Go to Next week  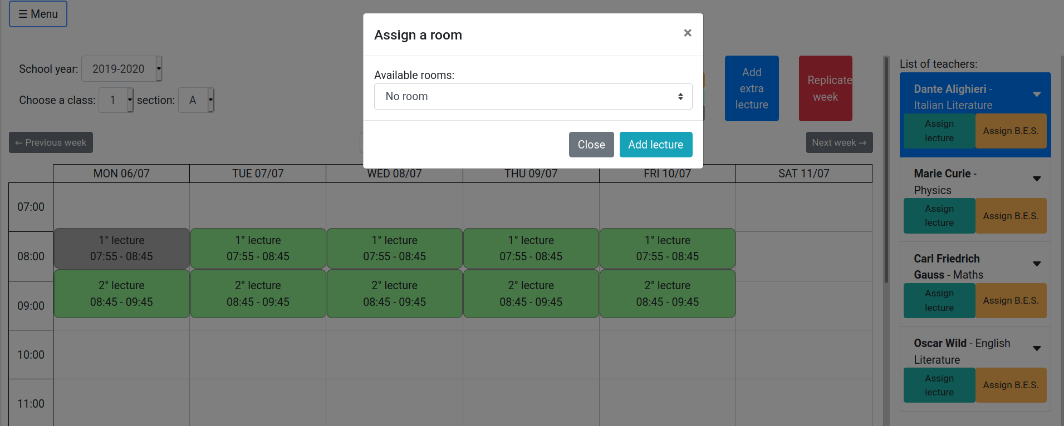coord(839,142)
